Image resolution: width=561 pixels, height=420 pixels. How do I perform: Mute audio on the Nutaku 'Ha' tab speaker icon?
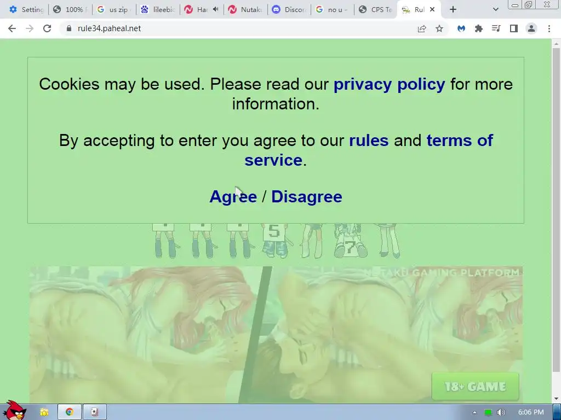click(x=215, y=9)
